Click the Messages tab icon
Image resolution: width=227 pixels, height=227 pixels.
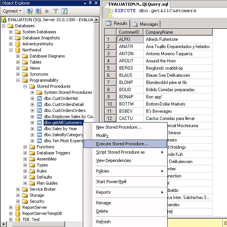[x=135, y=24]
